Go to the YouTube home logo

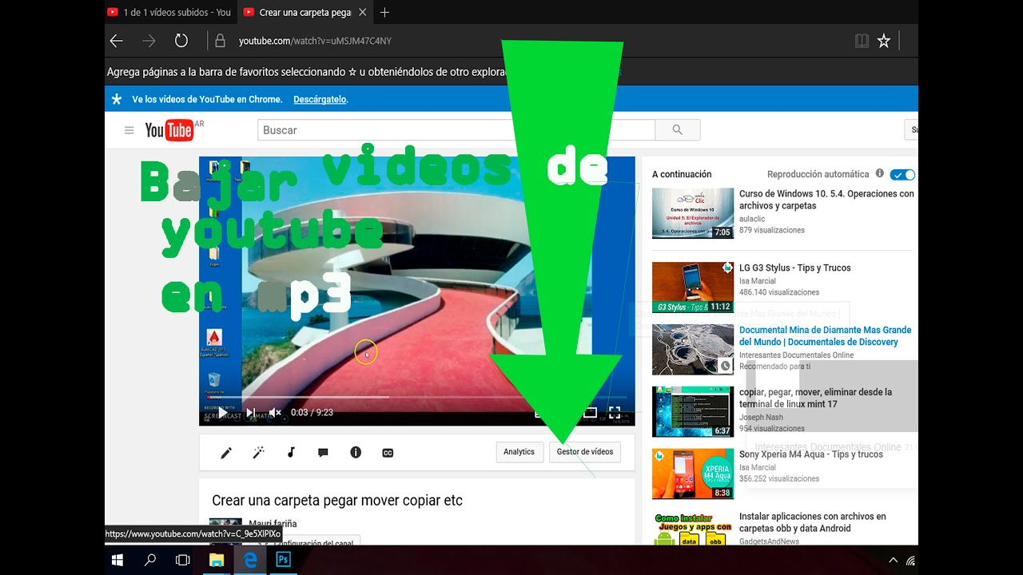coord(169,130)
